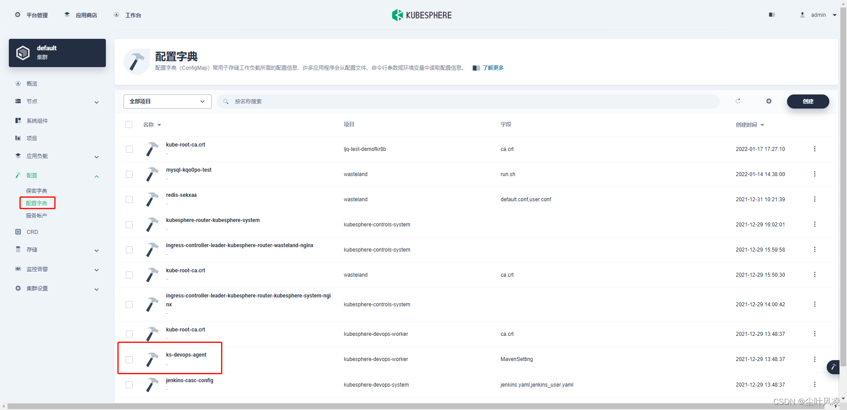Open table column settings gear
Image resolution: width=847 pixels, height=410 pixels.
(x=769, y=101)
